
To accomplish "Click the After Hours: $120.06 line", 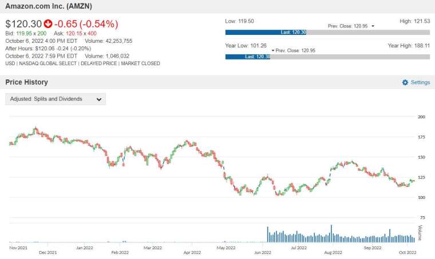I will 48,49.
